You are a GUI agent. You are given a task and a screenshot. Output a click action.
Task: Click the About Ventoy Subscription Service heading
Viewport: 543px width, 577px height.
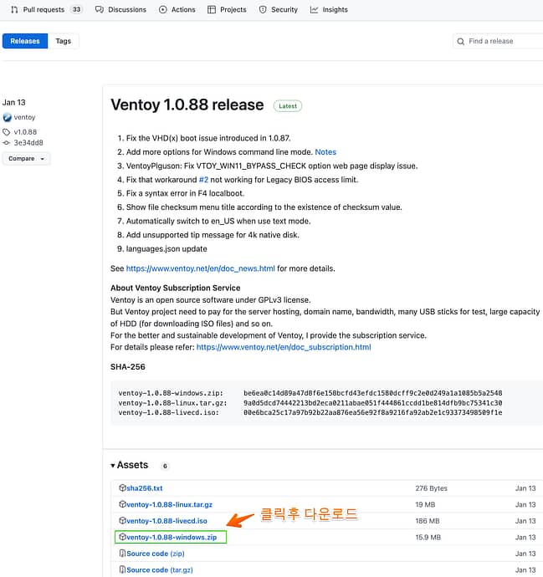[175, 288]
